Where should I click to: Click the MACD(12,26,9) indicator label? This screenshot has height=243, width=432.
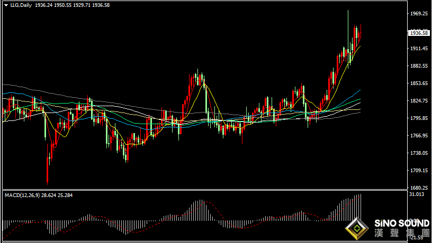[22, 195]
